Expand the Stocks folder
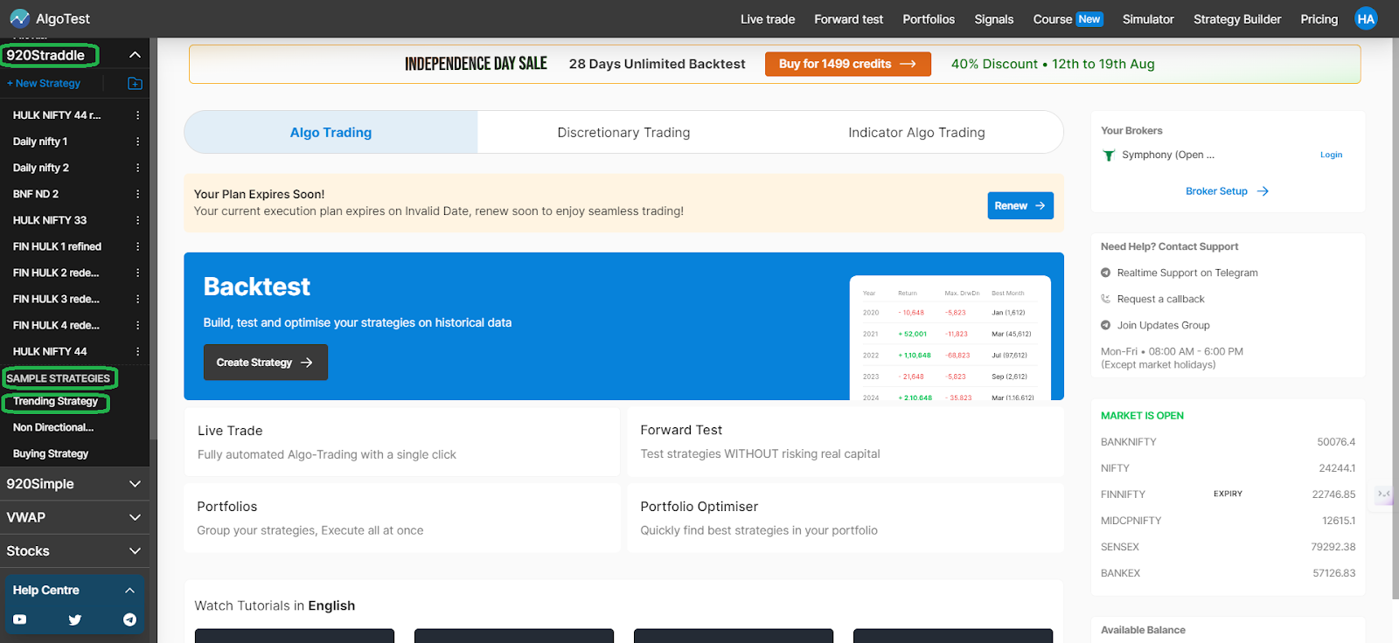1399x643 pixels. 135,551
